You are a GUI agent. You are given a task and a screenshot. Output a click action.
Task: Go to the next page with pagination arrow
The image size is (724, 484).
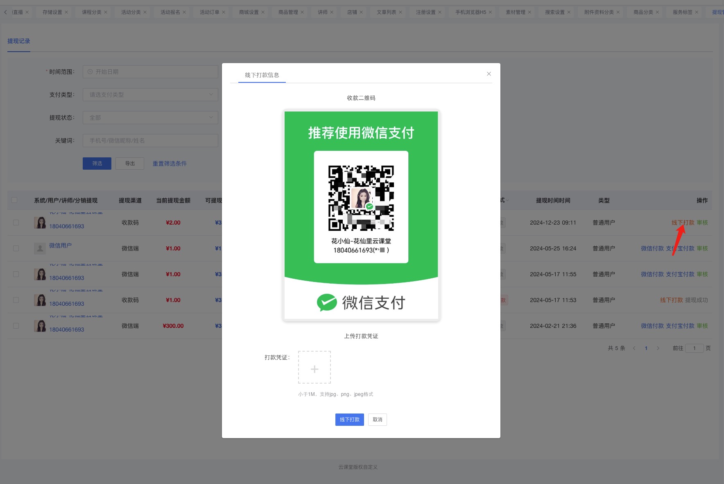(x=658, y=348)
